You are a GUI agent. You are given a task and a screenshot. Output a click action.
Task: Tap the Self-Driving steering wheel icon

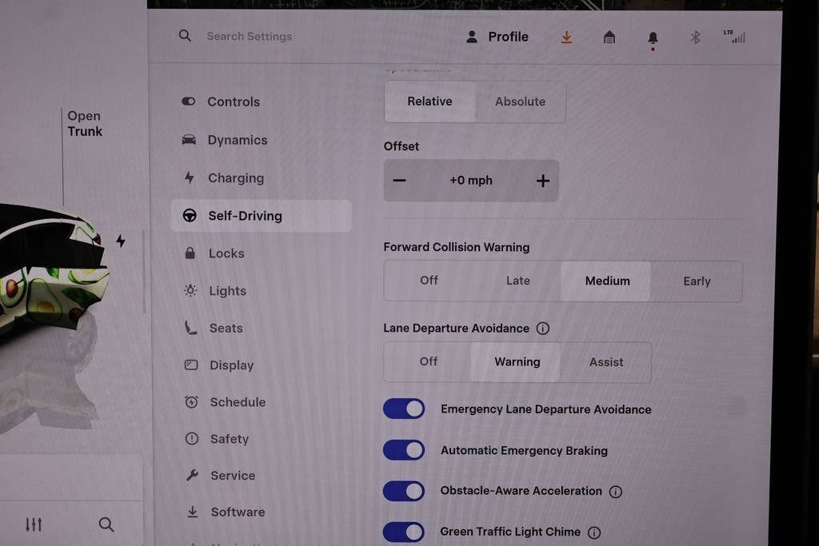[190, 215]
